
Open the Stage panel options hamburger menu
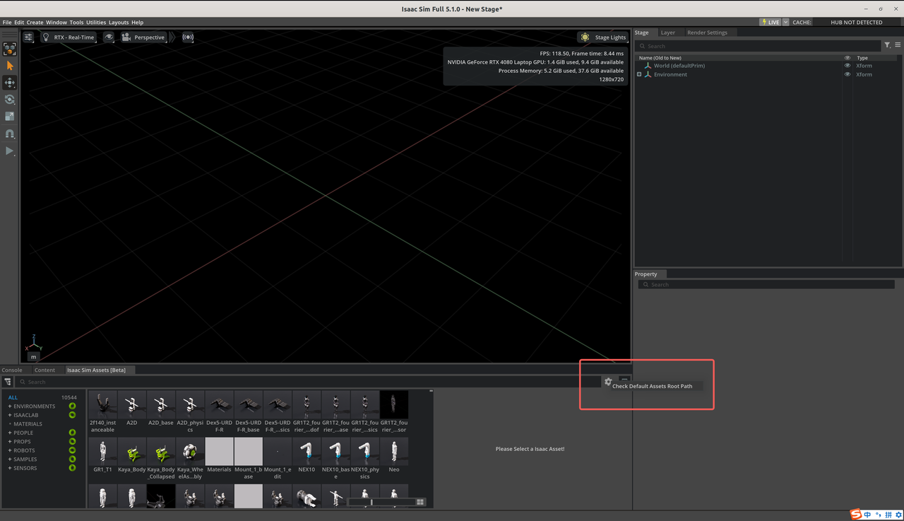click(898, 45)
